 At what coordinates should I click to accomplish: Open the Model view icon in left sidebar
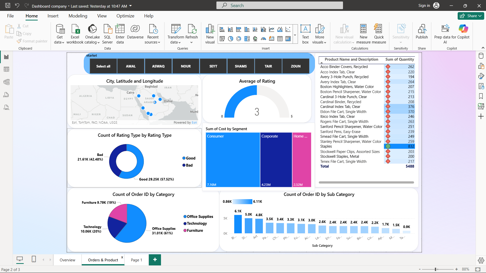point(6,82)
